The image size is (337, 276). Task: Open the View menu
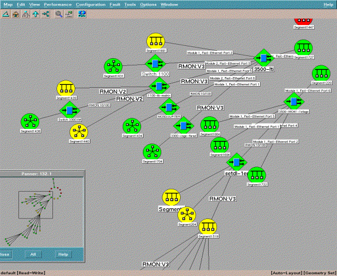point(35,4)
